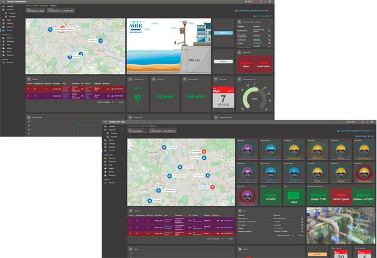Open the home icon in top window sidebar

(4, 6)
